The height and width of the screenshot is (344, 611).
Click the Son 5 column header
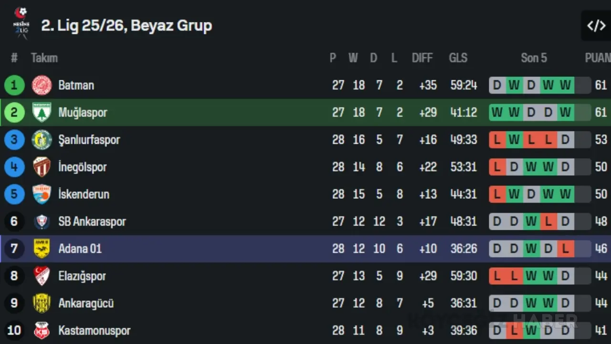pos(534,58)
